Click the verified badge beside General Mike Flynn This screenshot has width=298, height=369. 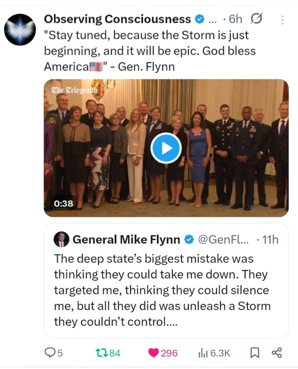(188, 240)
